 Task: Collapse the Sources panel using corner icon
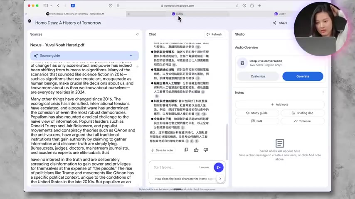(138, 34)
